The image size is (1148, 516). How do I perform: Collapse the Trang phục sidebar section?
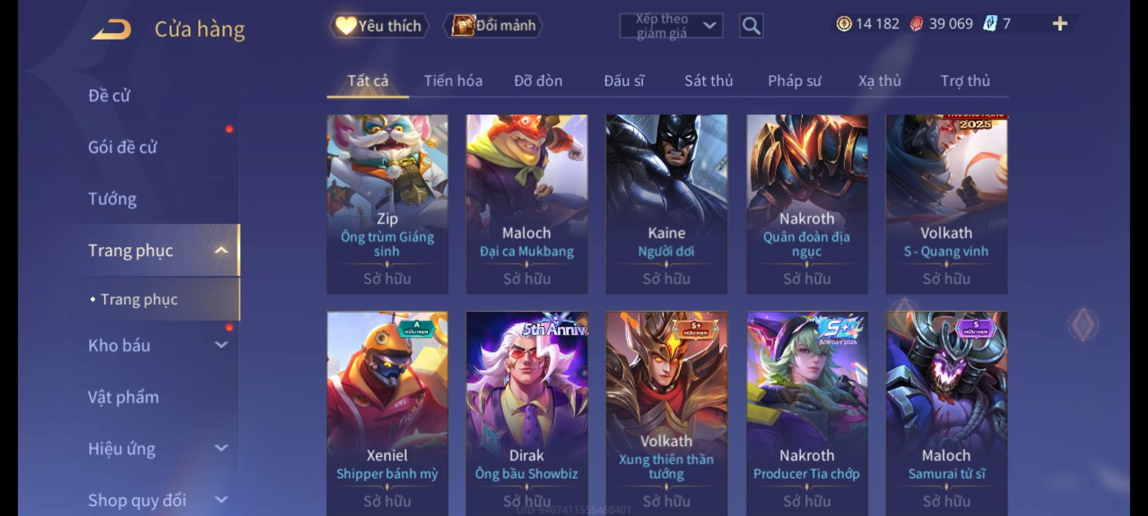click(x=221, y=250)
